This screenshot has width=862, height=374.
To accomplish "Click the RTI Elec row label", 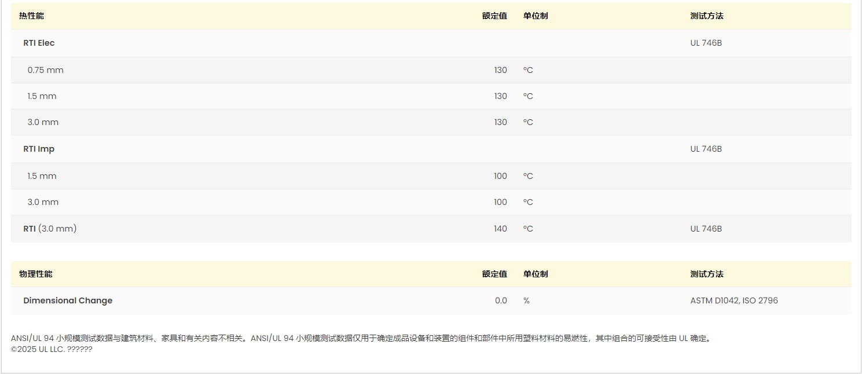I will point(39,43).
